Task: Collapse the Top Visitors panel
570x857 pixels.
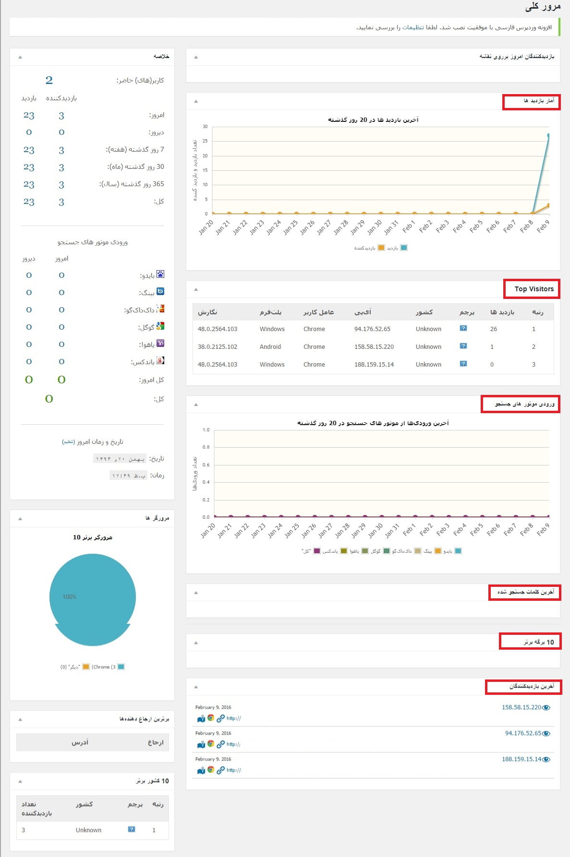Action: click(196, 289)
